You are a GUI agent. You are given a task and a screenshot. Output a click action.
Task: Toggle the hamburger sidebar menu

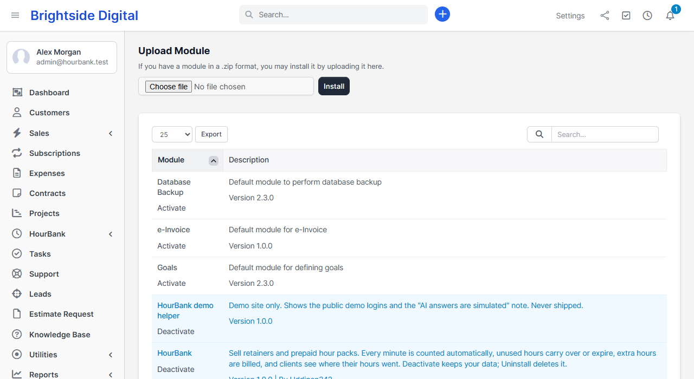tap(15, 15)
